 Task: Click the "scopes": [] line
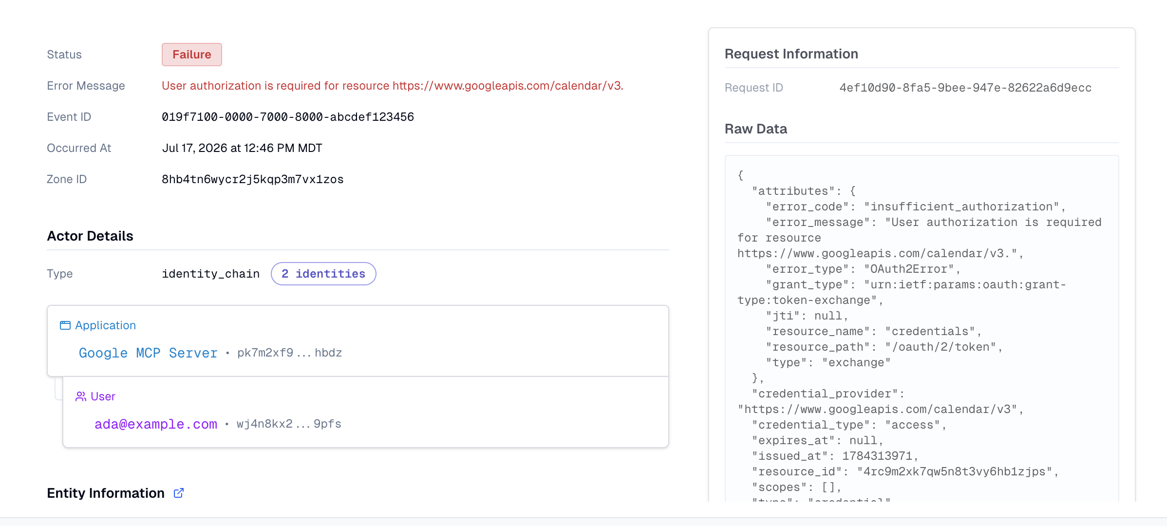pos(797,487)
